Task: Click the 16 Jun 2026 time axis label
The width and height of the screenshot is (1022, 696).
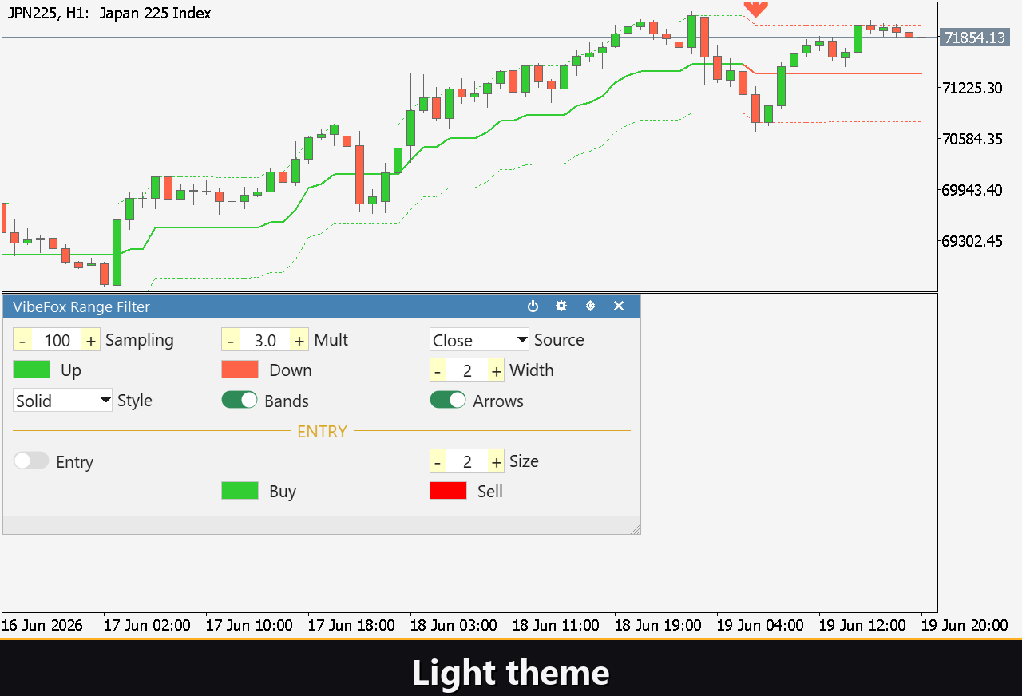Action: (42, 625)
